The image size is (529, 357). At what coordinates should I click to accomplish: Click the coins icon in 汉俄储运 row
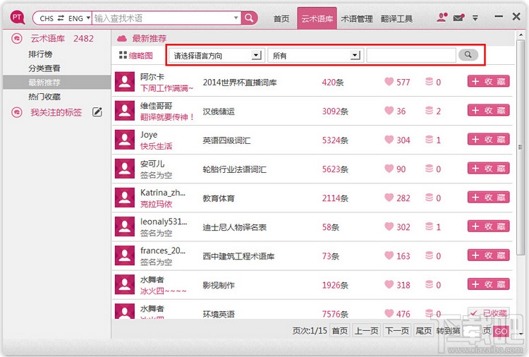[x=429, y=111]
